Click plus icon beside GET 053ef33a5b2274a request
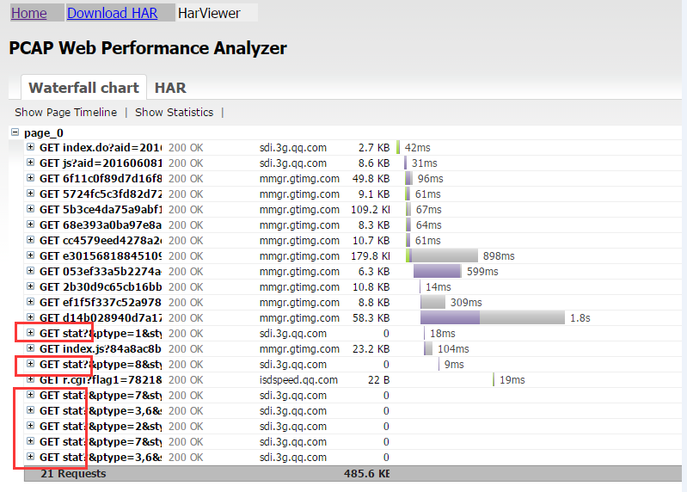 tap(31, 271)
